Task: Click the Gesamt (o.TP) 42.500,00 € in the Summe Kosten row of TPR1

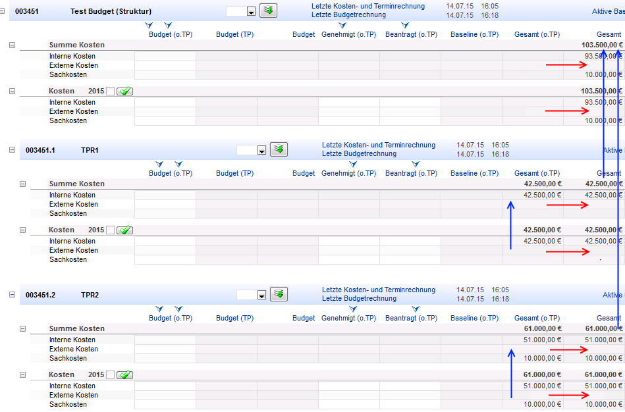Action: (x=543, y=184)
